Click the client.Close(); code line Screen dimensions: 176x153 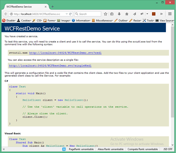[35, 117]
